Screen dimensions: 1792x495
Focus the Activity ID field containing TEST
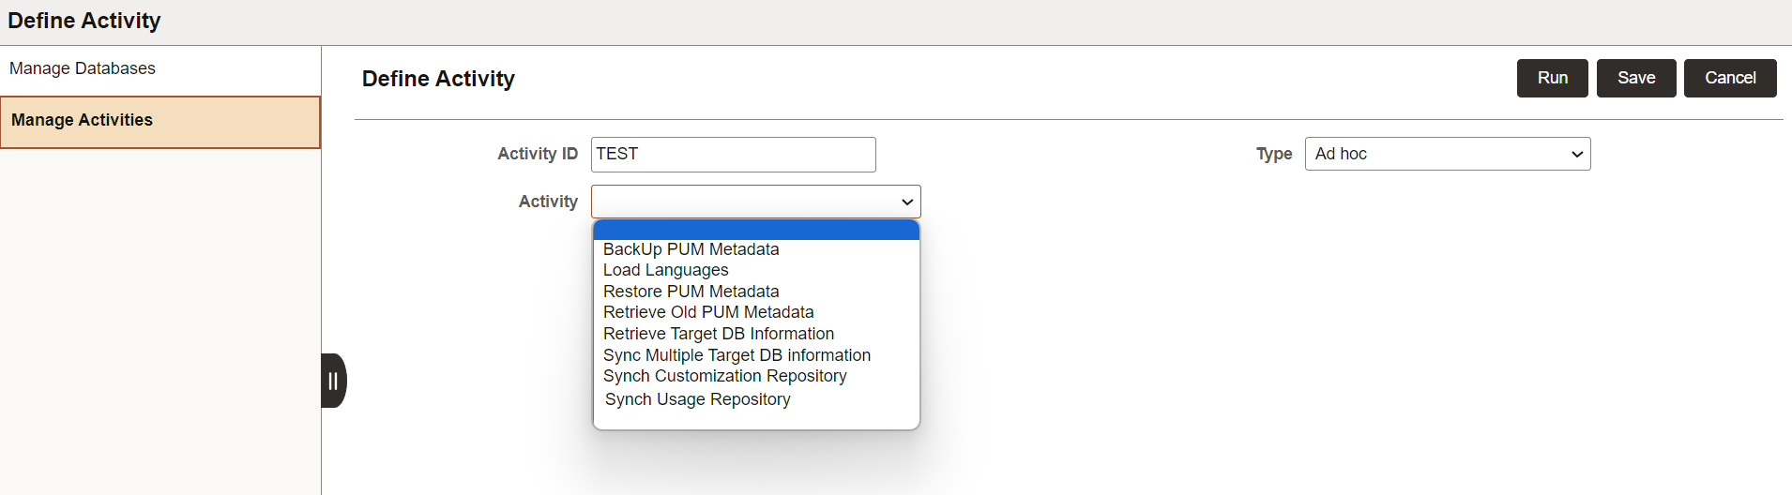[x=734, y=155]
